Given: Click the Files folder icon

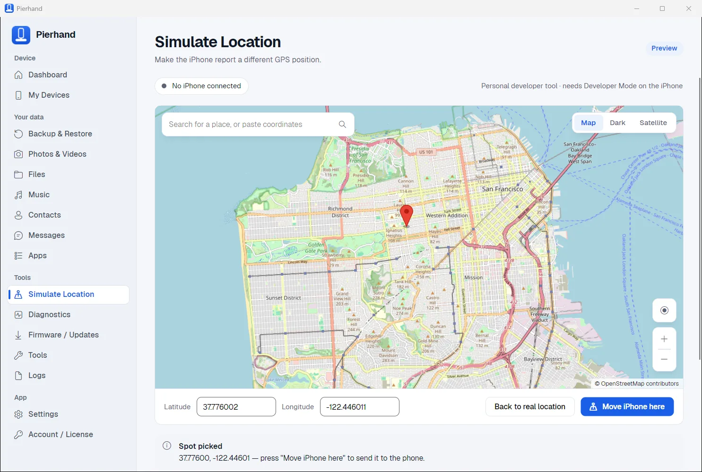Looking at the screenshot, I should pos(18,175).
